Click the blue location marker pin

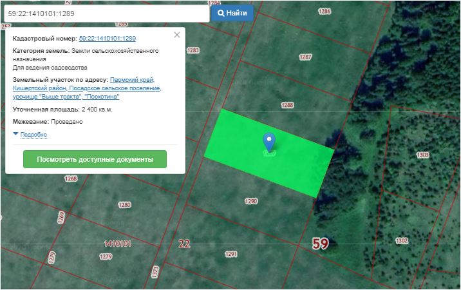pos(269,140)
